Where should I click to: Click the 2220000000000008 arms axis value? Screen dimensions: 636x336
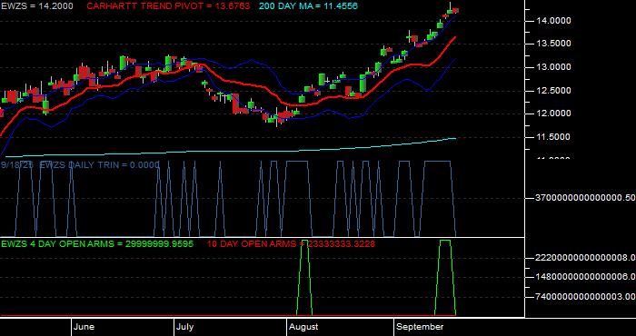pyautogui.click(x=586, y=257)
